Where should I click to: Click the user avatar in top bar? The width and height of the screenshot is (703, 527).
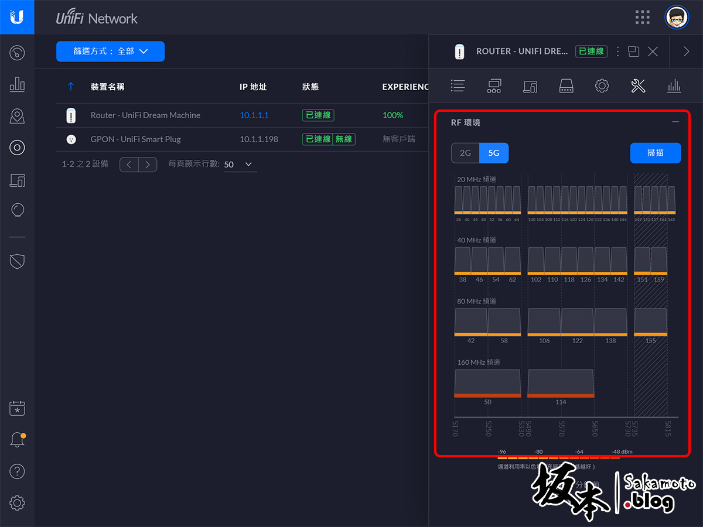[677, 17]
